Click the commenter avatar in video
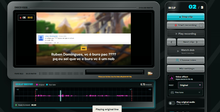Viewport: 220px width, 112px height. (41, 38)
